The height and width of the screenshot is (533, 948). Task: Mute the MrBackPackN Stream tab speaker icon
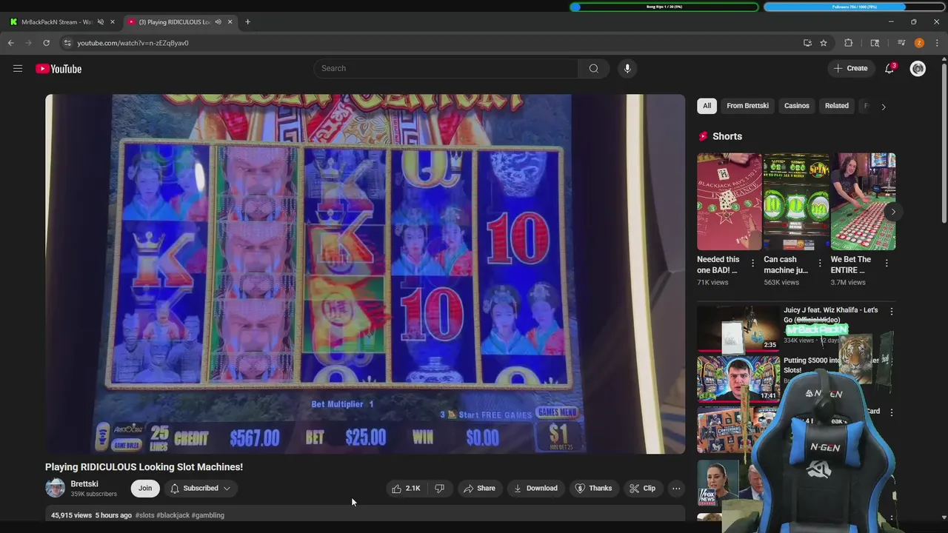click(101, 21)
